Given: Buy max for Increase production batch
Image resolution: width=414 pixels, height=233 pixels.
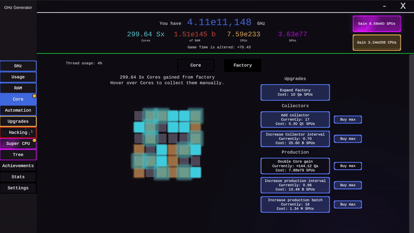Looking at the screenshot, I should pos(348,205).
